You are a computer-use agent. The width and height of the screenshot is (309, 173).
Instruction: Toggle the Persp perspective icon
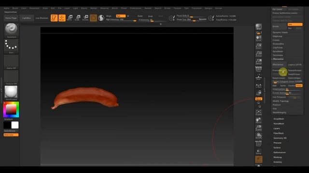(259, 69)
